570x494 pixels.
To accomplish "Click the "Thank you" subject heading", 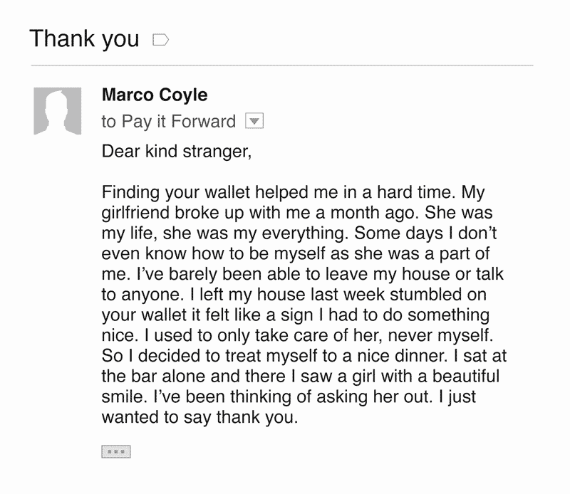I will (x=84, y=38).
